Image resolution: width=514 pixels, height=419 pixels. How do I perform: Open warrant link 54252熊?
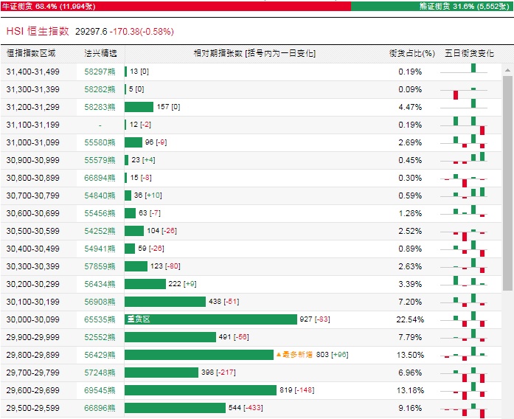pos(100,231)
